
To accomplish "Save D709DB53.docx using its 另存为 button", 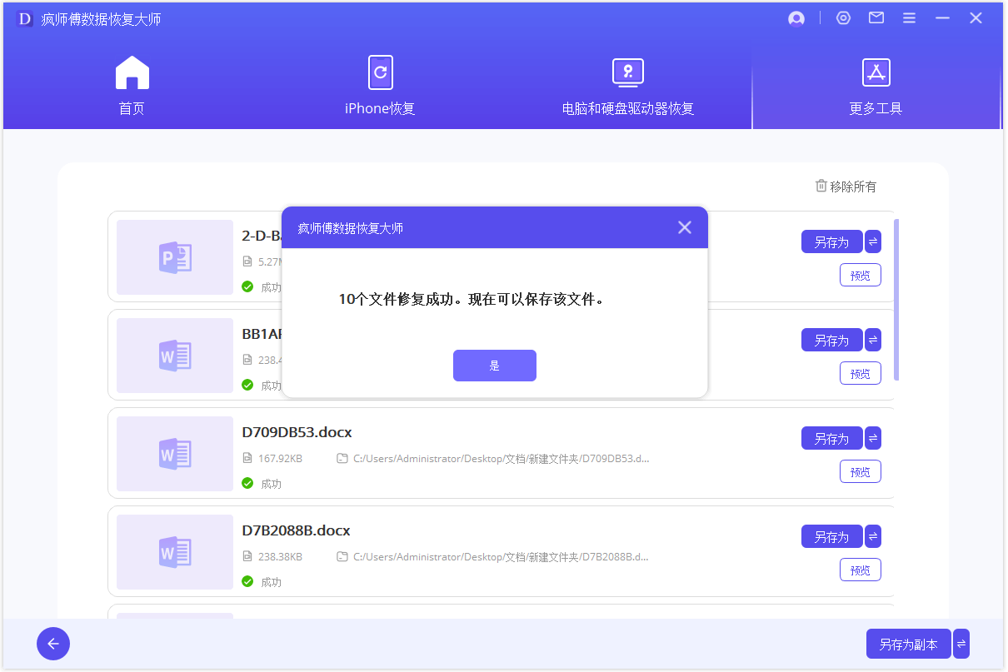I will point(831,438).
